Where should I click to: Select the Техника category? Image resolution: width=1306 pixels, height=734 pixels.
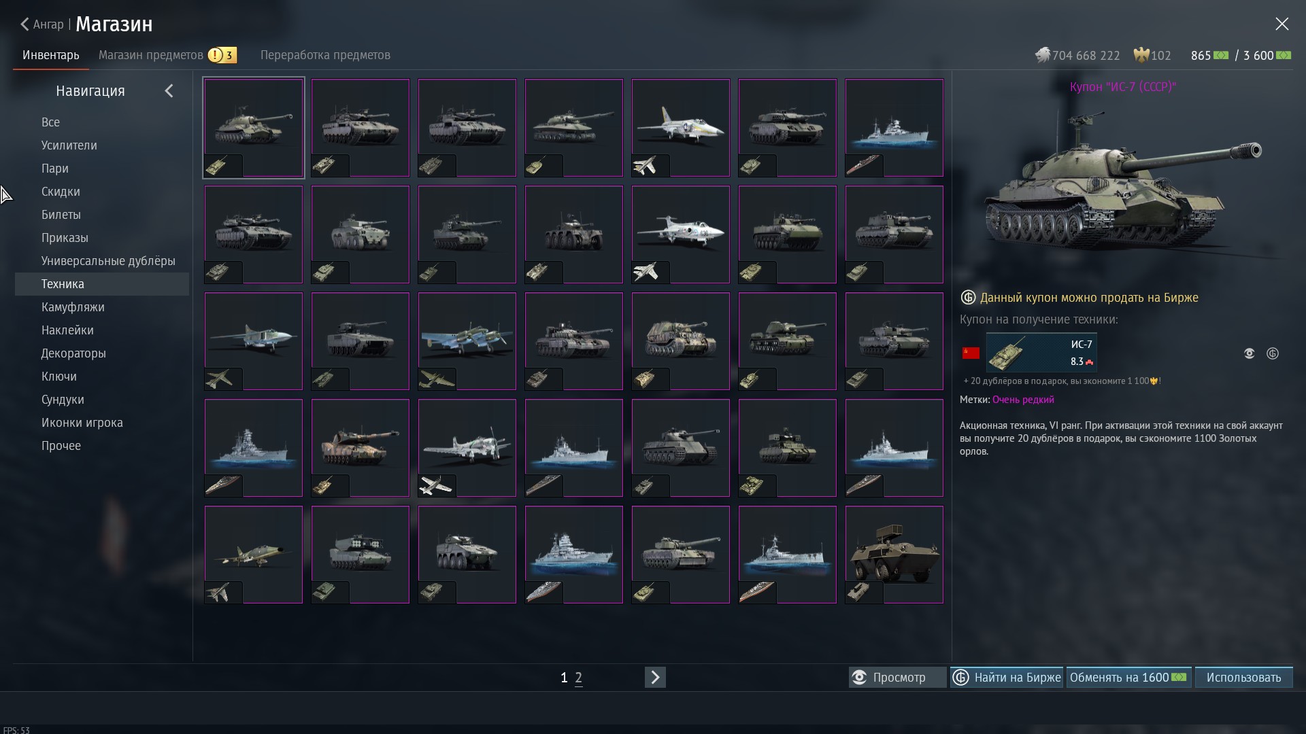(102, 284)
